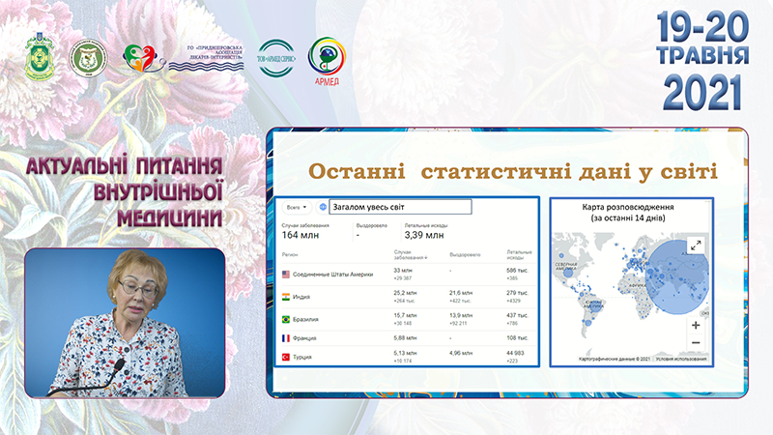
Task: Click 'Картографические данные © 2021' text
Action: [x=615, y=360]
